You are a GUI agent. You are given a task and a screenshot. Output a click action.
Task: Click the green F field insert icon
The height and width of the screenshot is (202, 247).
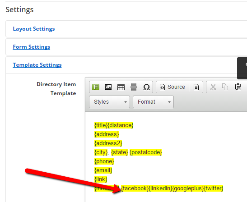coord(96,87)
